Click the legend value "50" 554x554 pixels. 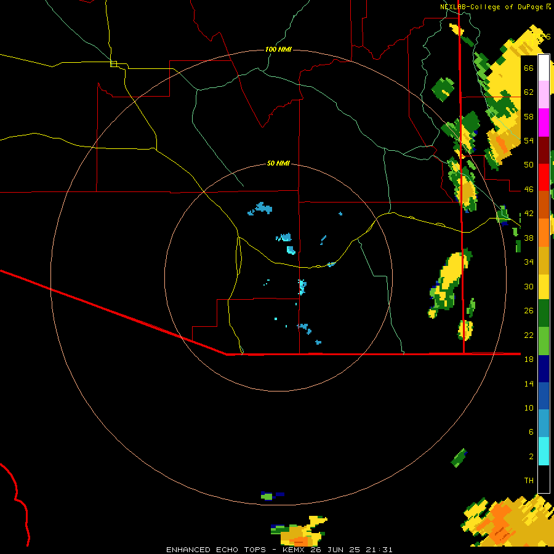click(x=529, y=164)
